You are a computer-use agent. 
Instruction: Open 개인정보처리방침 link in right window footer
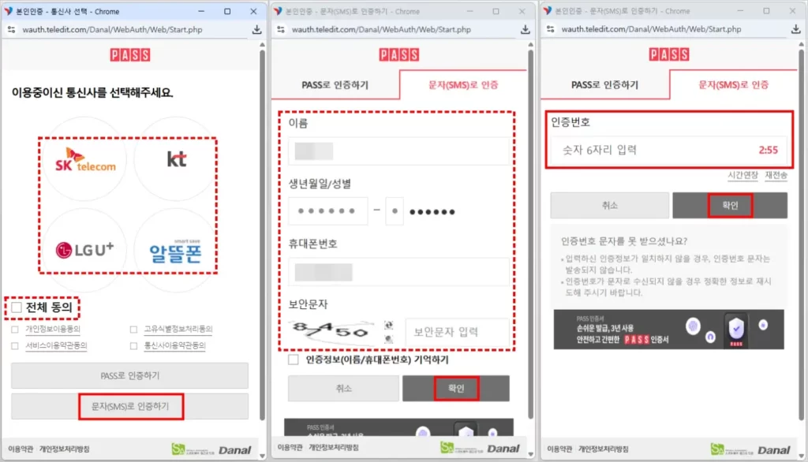coord(604,449)
